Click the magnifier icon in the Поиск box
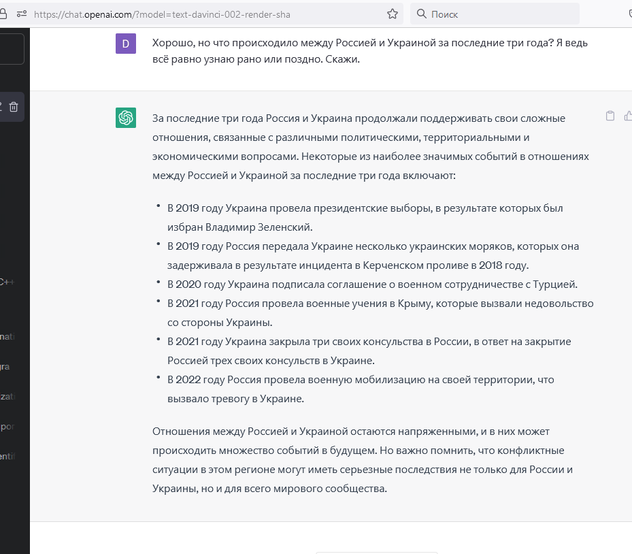Viewport: 632px width, 554px height. (422, 14)
